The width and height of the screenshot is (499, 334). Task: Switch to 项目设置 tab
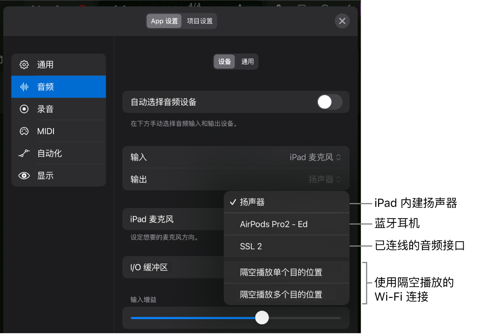pos(200,21)
